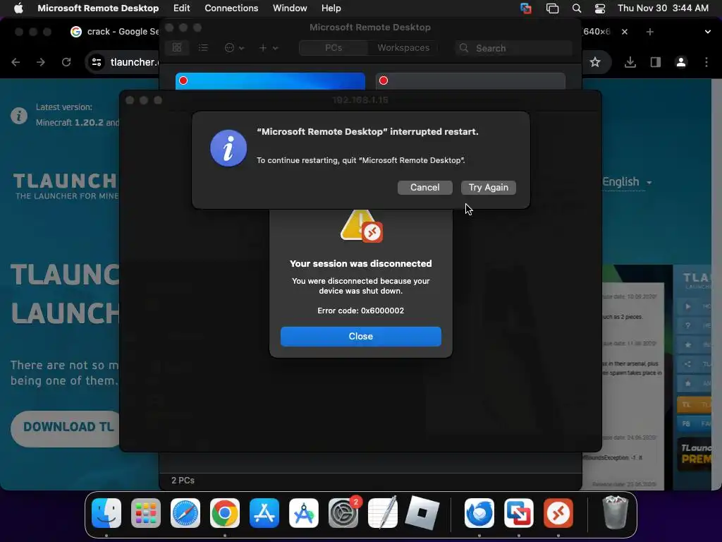
Task: Click the TLauncher logo on webpage
Action: tap(65, 186)
